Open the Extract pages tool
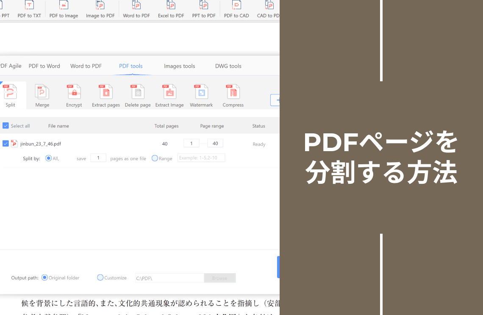Screen dimensions: 483x315 coord(105,95)
